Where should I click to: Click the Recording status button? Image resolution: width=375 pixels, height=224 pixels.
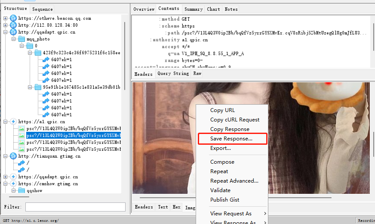point(366,221)
